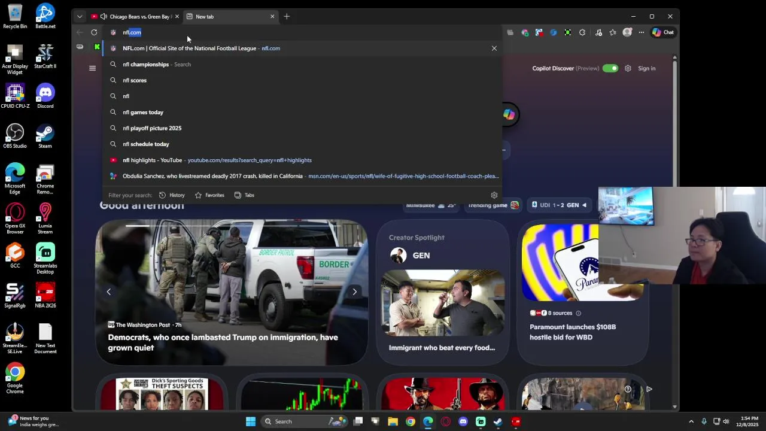Choose the 'nfl schedule today' suggestion
Viewport: 766px width, 431px height.
(x=302, y=144)
